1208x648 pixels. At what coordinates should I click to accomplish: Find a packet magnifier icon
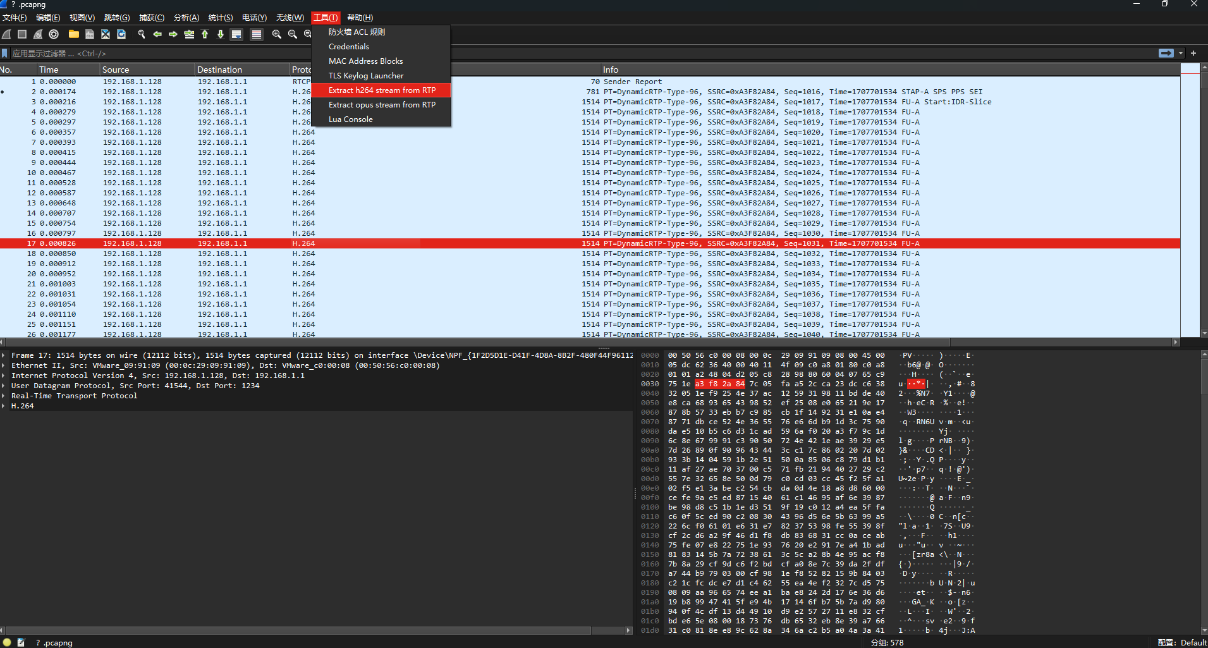(x=142, y=34)
